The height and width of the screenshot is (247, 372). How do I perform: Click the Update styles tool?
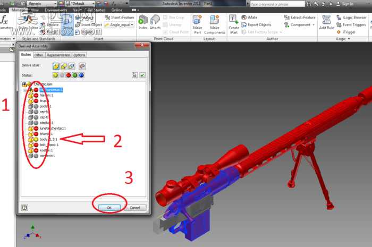pyautogui.click(x=50, y=24)
